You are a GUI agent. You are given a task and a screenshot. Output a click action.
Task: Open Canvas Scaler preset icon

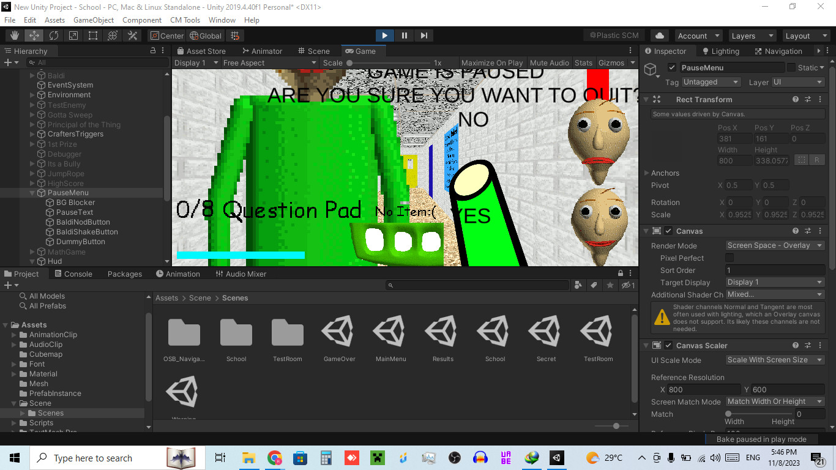coord(807,345)
